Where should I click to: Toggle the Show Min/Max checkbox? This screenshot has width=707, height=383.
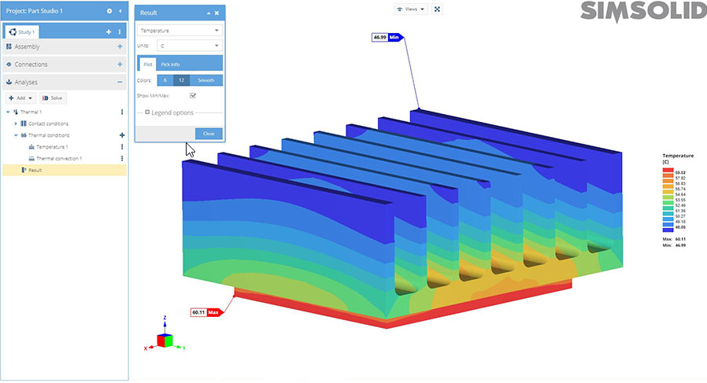coord(192,95)
